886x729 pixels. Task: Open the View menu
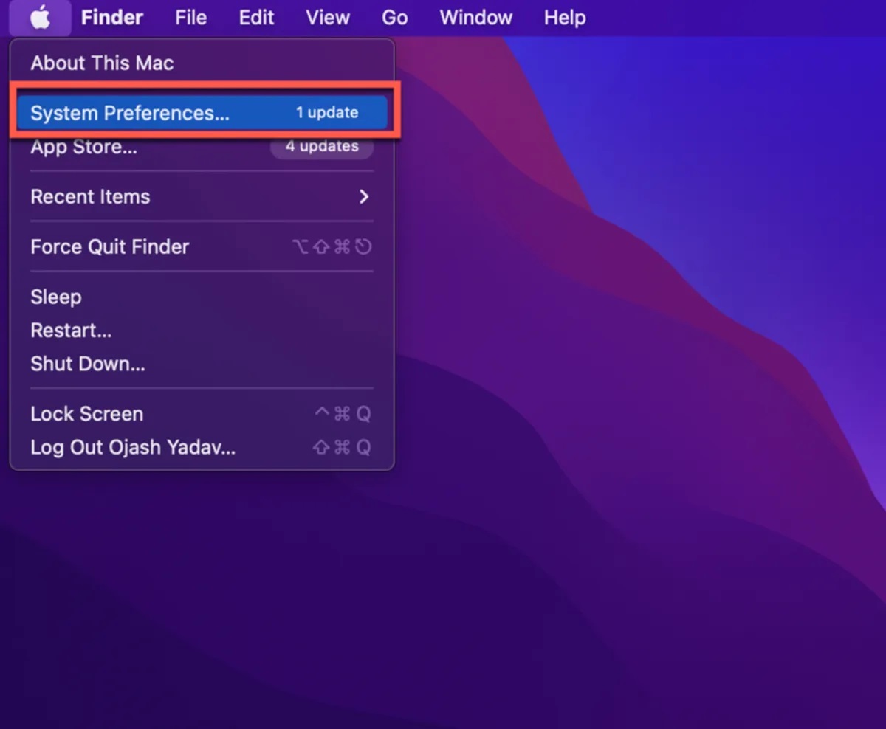(x=328, y=17)
